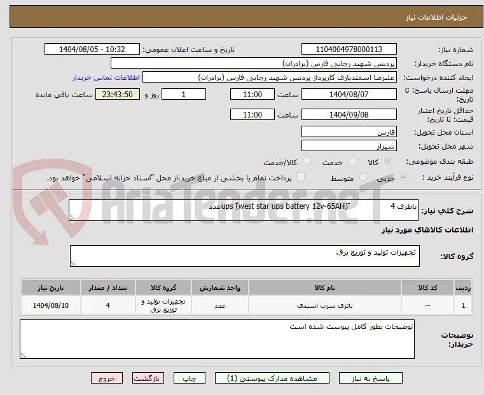Click the countdown timer 23:43:50
The height and width of the screenshot is (395, 484).
[117, 94]
